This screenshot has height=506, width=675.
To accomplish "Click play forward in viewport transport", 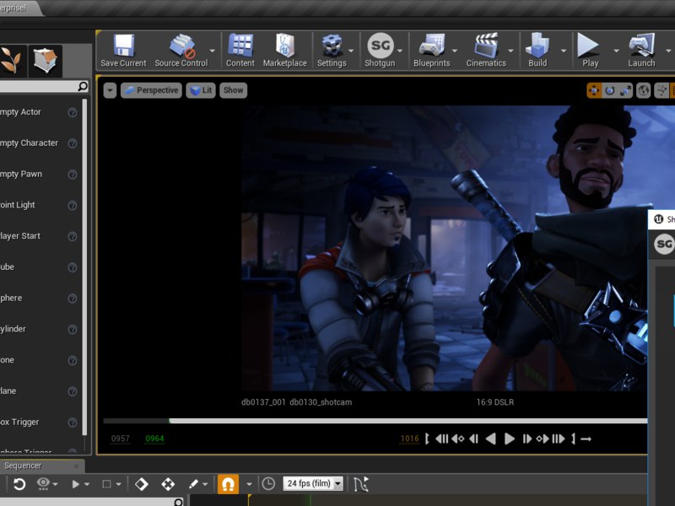I will (510, 439).
